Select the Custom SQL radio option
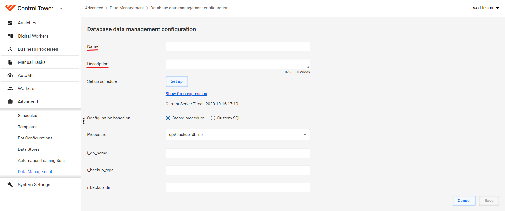This screenshot has width=505, height=211. pos(213,118)
